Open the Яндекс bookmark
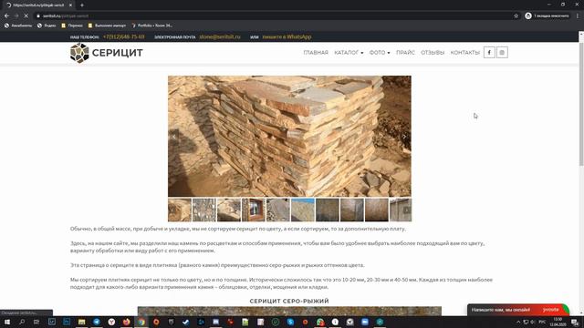Image resolution: width=584 pixels, height=328 pixels. click(47, 26)
